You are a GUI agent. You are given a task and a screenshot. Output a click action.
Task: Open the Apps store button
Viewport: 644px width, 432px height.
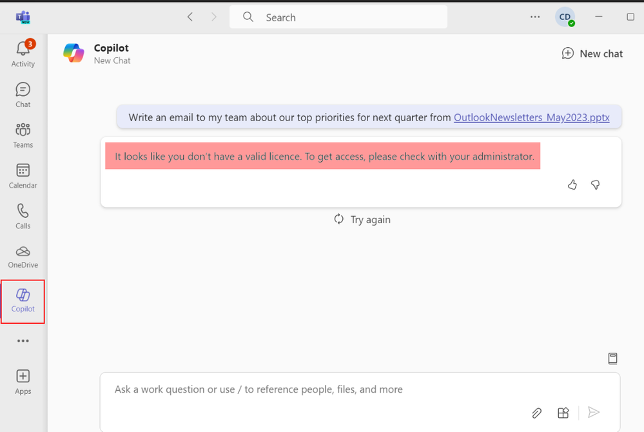tap(23, 382)
